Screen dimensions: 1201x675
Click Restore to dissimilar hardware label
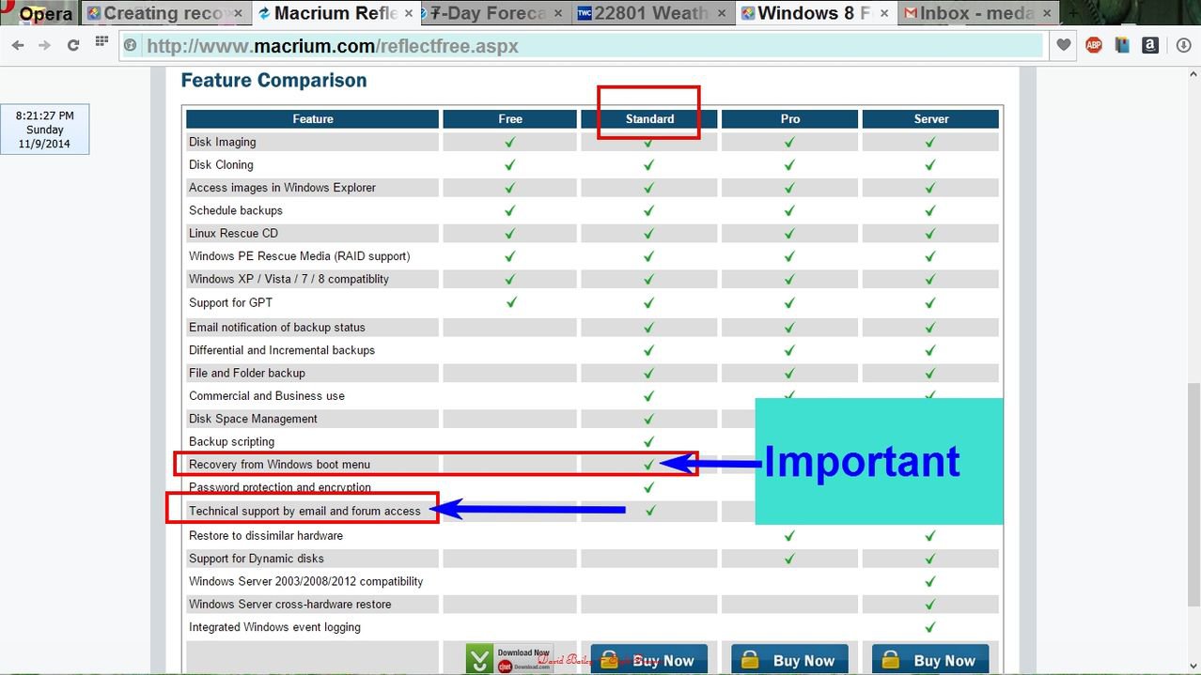[x=266, y=535]
